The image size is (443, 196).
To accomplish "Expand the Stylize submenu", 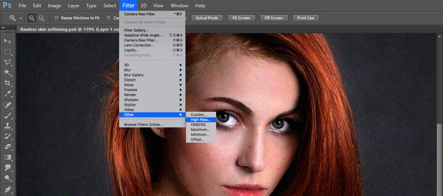I will (152, 105).
